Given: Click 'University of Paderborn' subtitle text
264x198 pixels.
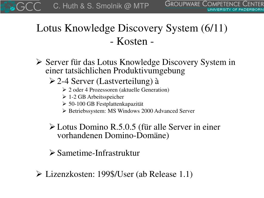Looking at the screenshot, I should (x=236, y=10).
